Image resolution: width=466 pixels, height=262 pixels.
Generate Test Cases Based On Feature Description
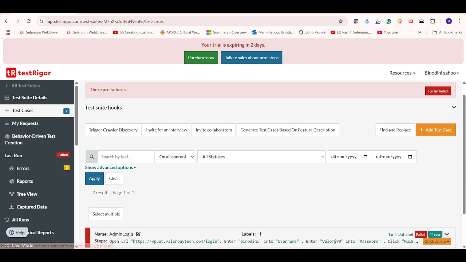click(x=288, y=130)
